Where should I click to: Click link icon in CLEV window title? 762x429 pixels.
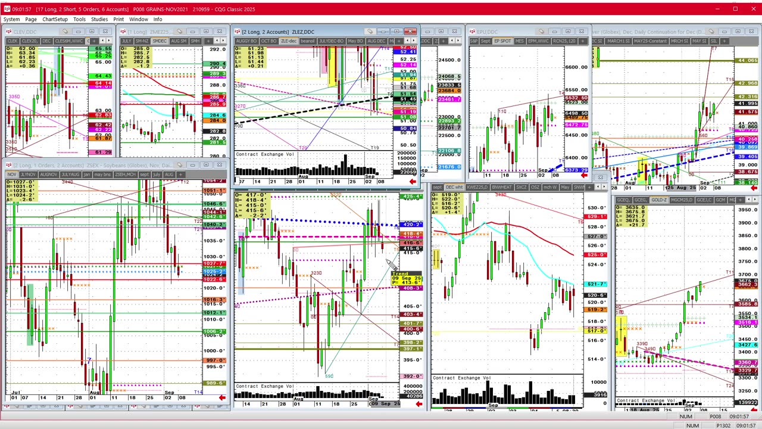pyautogui.click(x=65, y=32)
